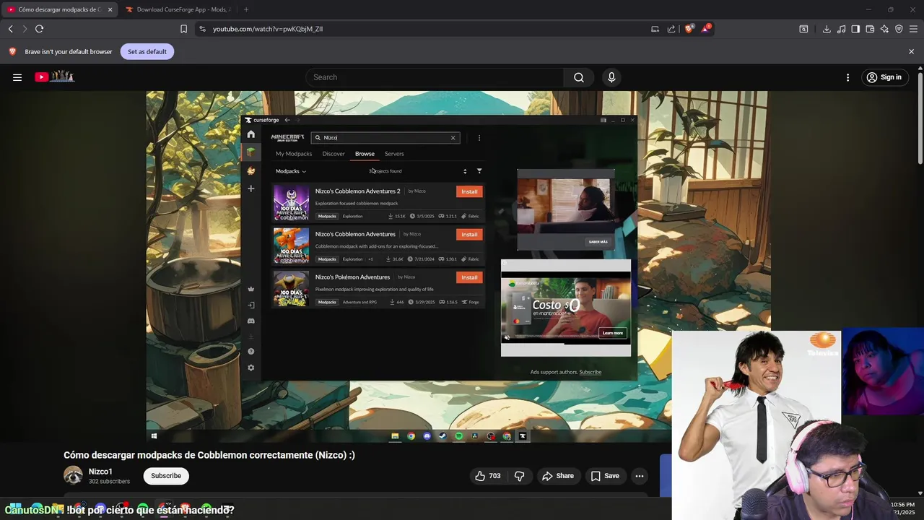Open the browser Downloads icon

[x=827, y=29]
